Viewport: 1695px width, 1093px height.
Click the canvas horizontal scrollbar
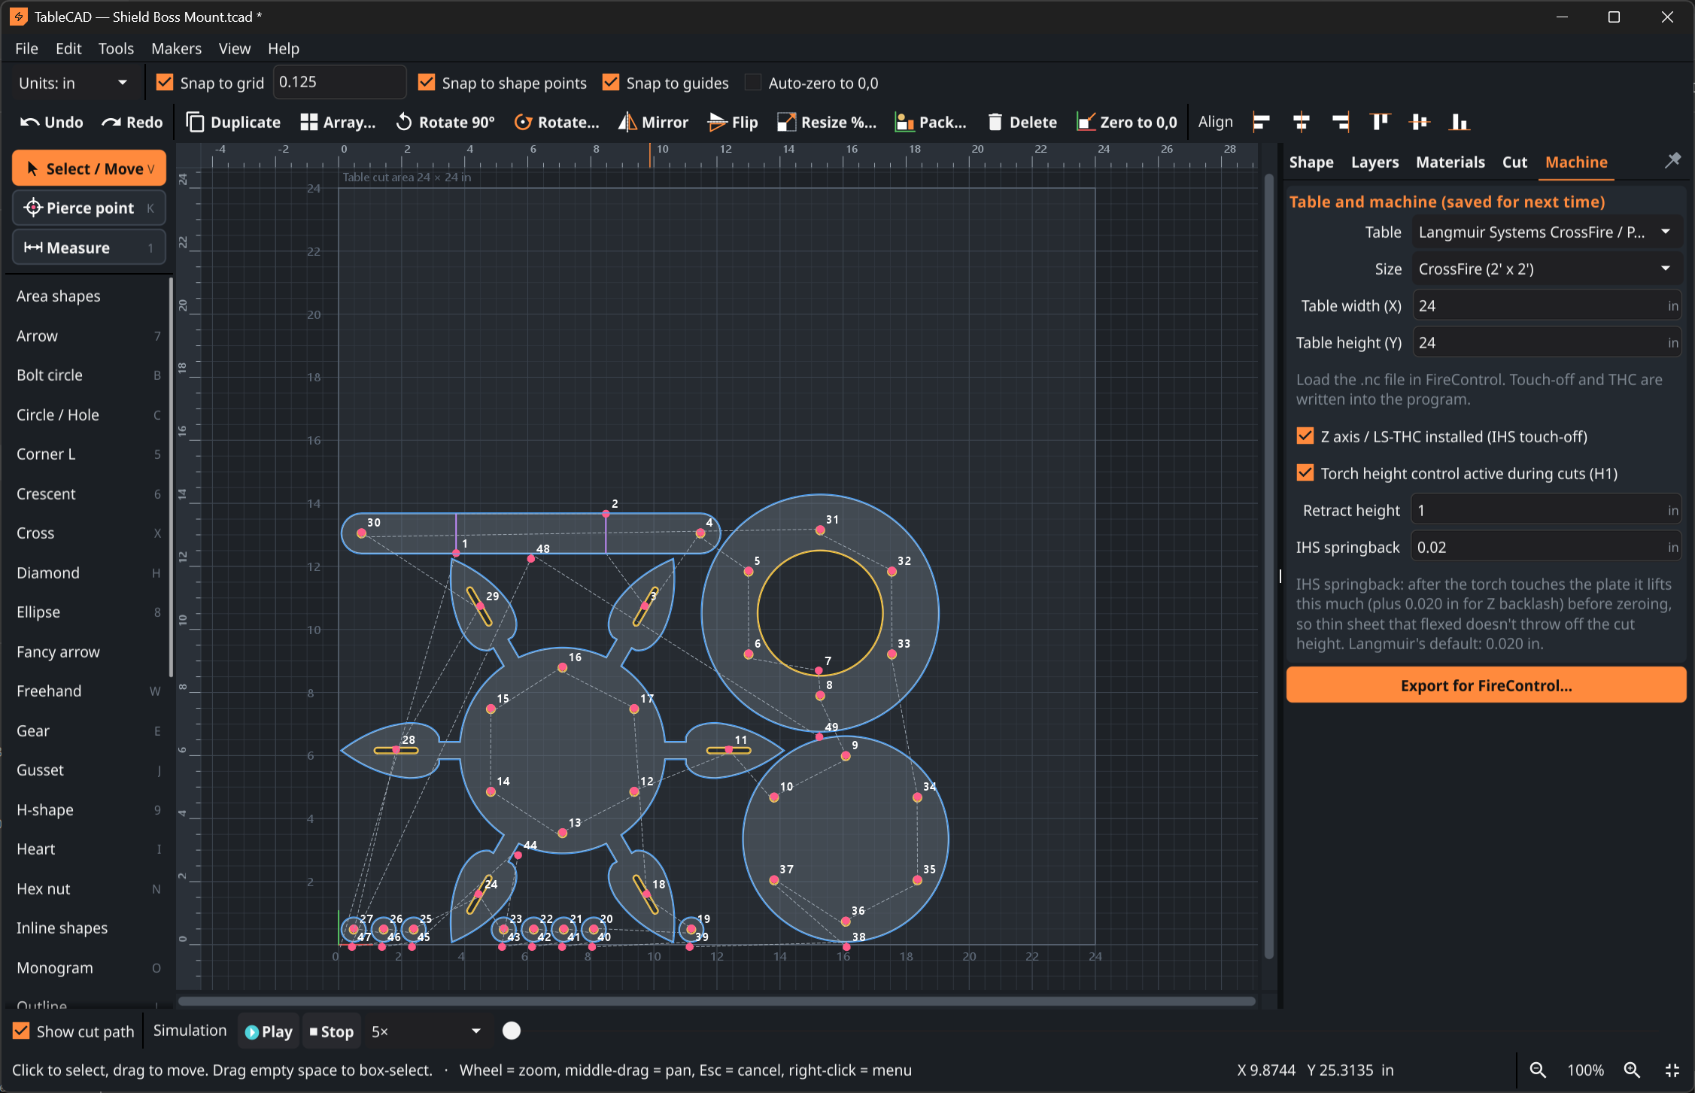pos(716,1001)
